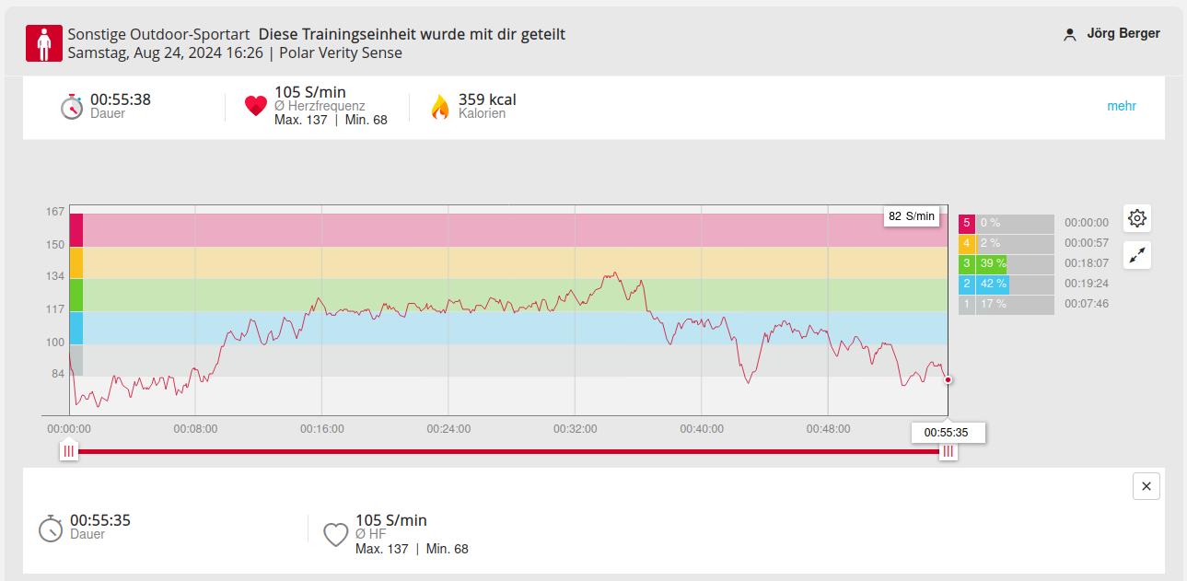The height and width of the screenshot is (581, 1187).
Task: Click the lower selection stopwatch icon
Action: click(x=51, y=529)
